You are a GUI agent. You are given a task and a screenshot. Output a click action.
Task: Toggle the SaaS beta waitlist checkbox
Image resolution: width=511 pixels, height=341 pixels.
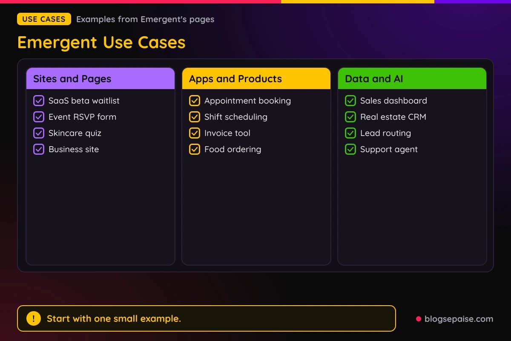tap(39, 101)
